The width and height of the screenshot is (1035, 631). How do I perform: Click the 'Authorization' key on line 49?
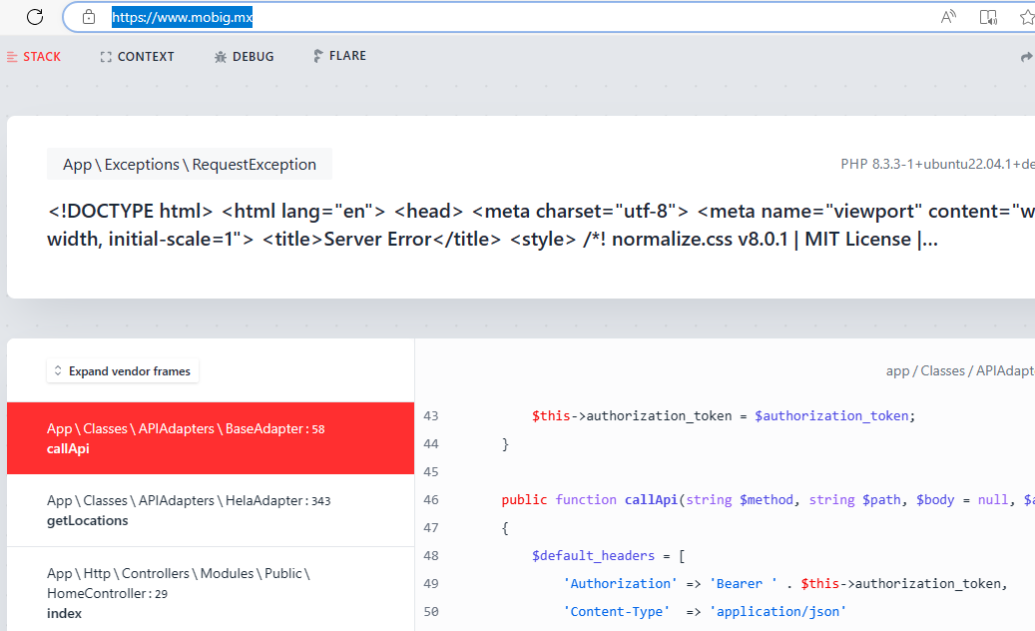(x=620, y=583)
